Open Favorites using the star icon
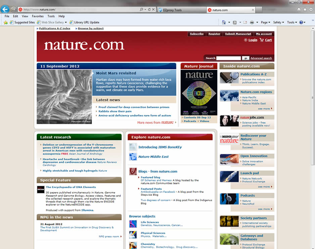Viewport: 315px width, 249px height. click(305, 9)
